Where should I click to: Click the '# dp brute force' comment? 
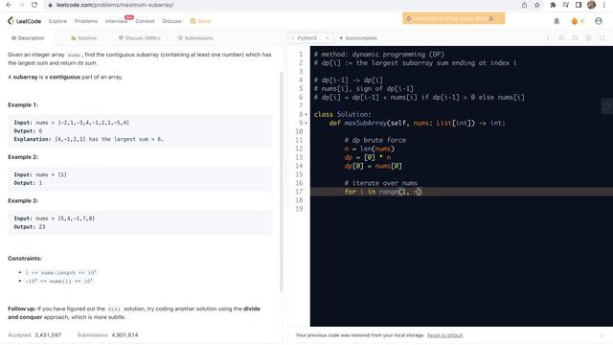coord(375,141)
